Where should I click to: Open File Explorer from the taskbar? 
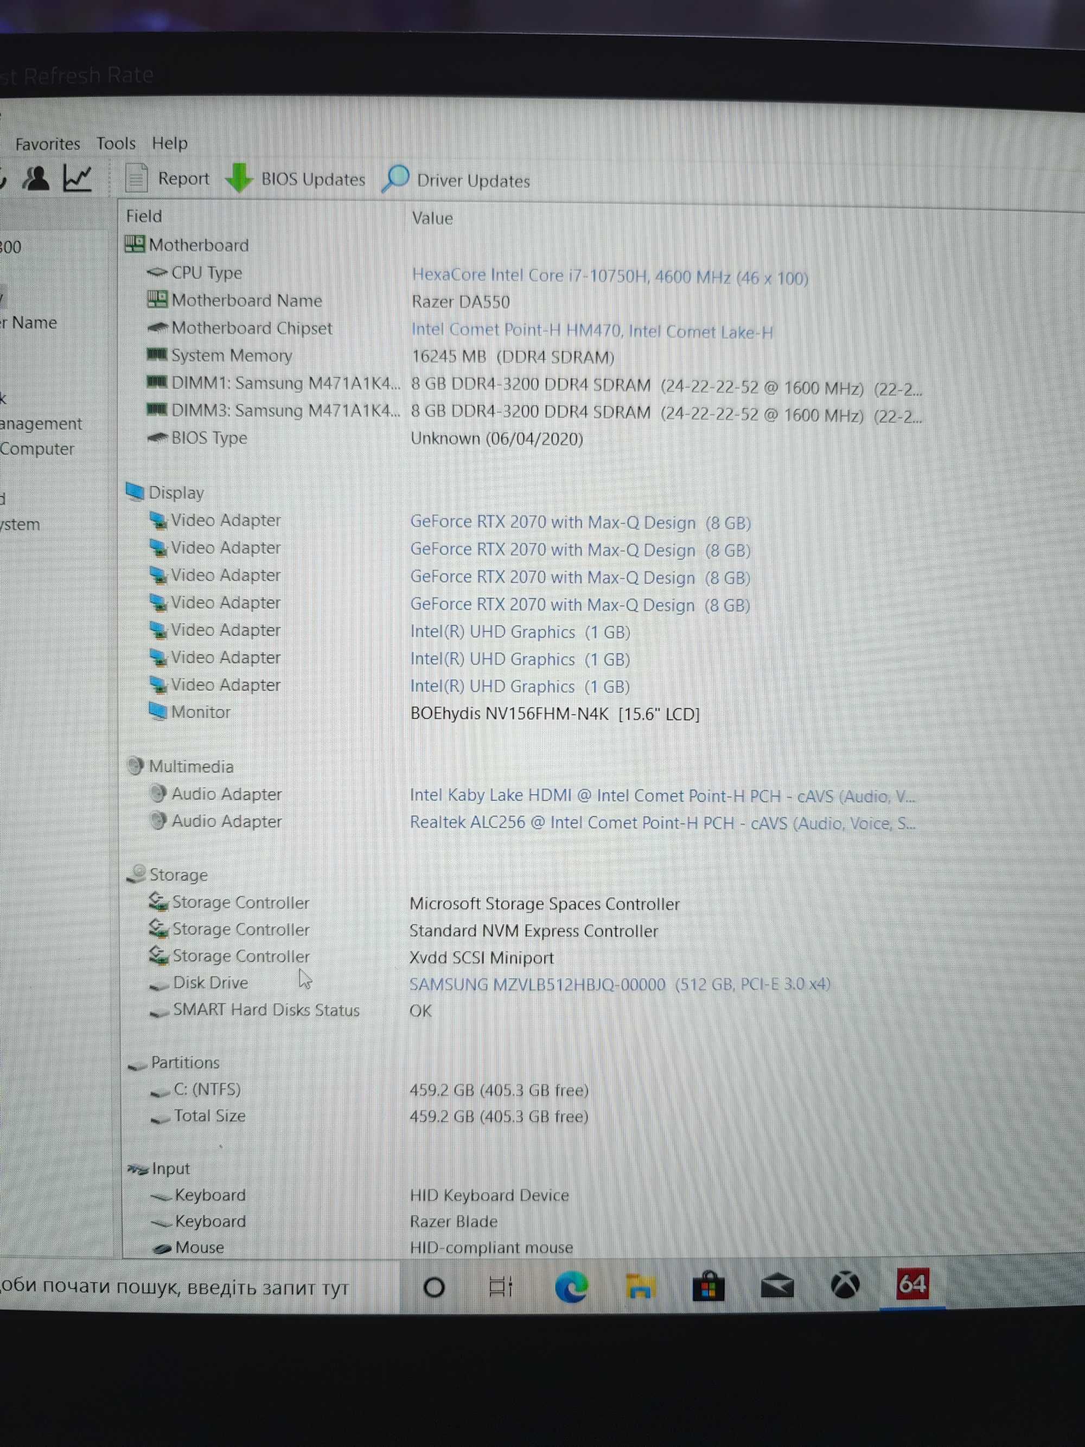click(x=640, y=1286)
